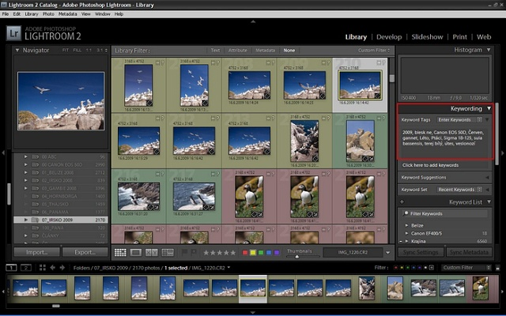
Task: Toggle blue color label in toolbar
Action: 269,253
